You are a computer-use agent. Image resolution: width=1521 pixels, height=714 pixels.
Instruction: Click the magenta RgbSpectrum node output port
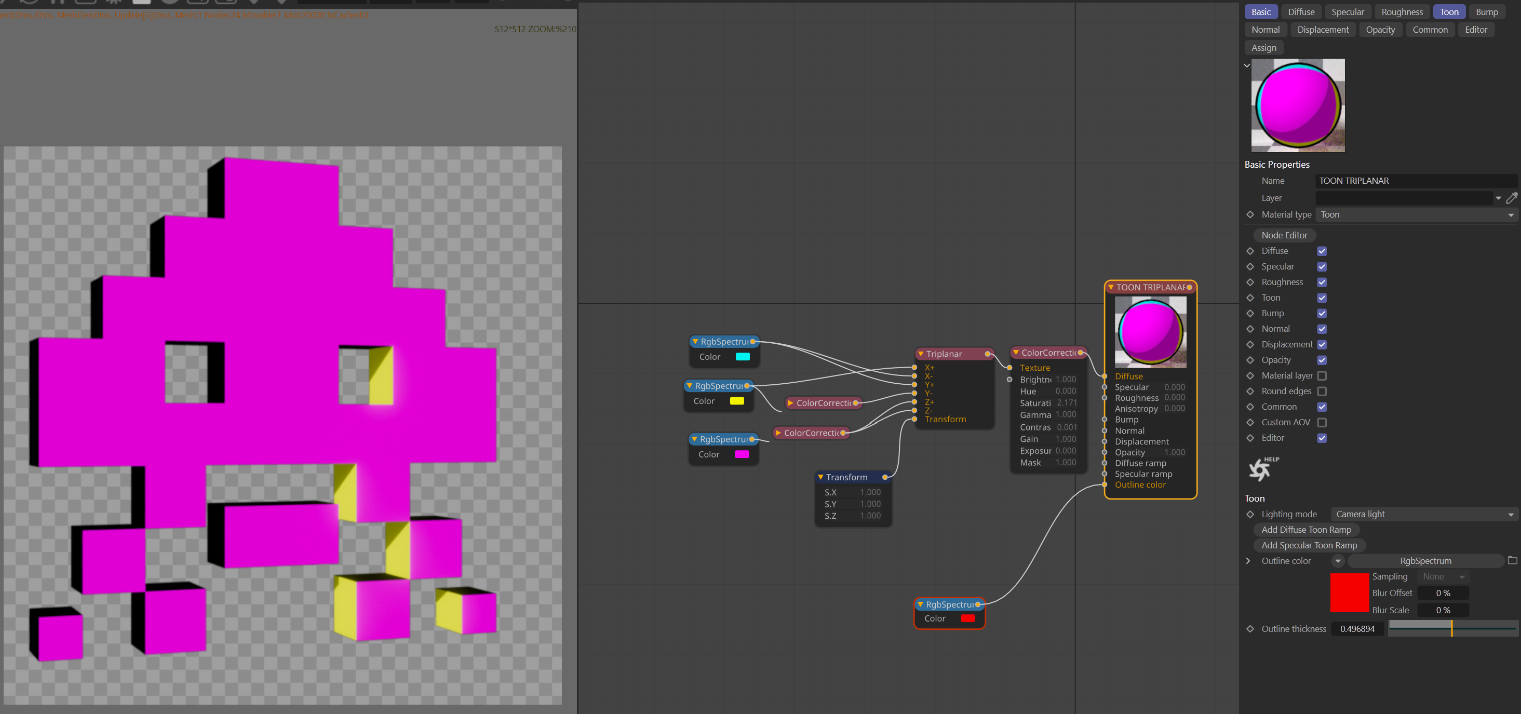pyautogui.click(x=751, y=439)
